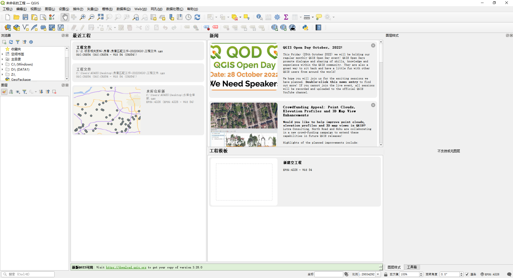Expand the D:\ (DATA1) drive node
This screenshot has height=278, width=513.
2,69
